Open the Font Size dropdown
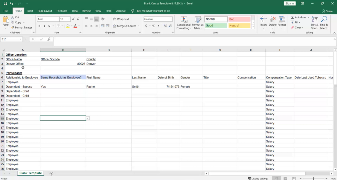This screenshot has width=337, height=180. coord(69,19)
